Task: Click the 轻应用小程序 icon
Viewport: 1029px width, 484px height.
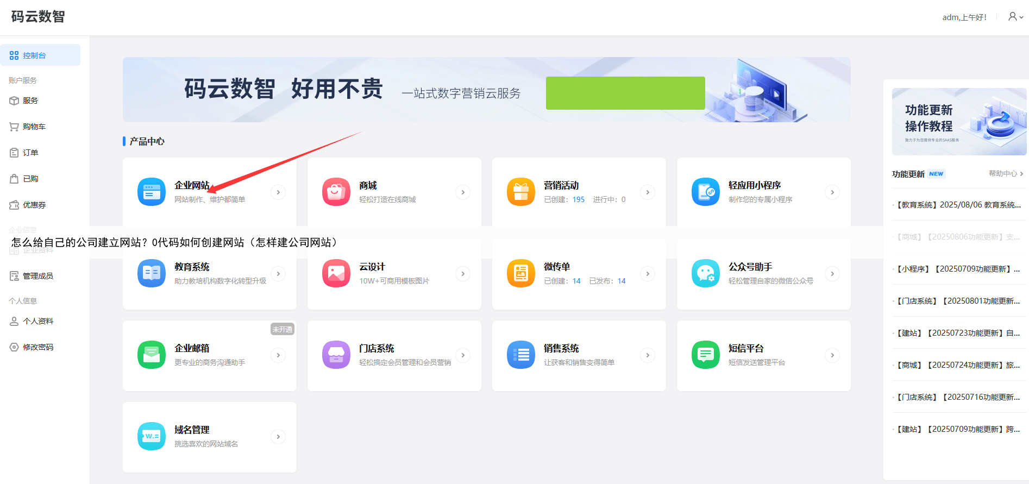Action: (x=705, y=192)
